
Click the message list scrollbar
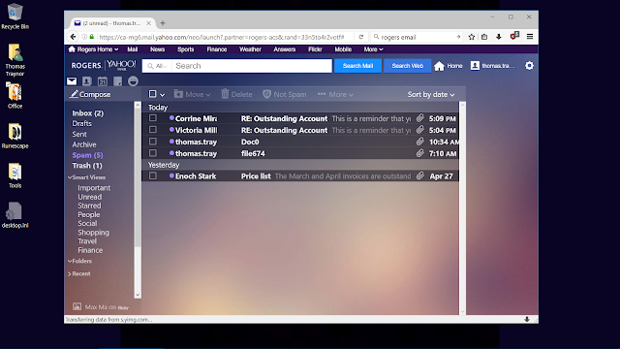coord(462,207)
